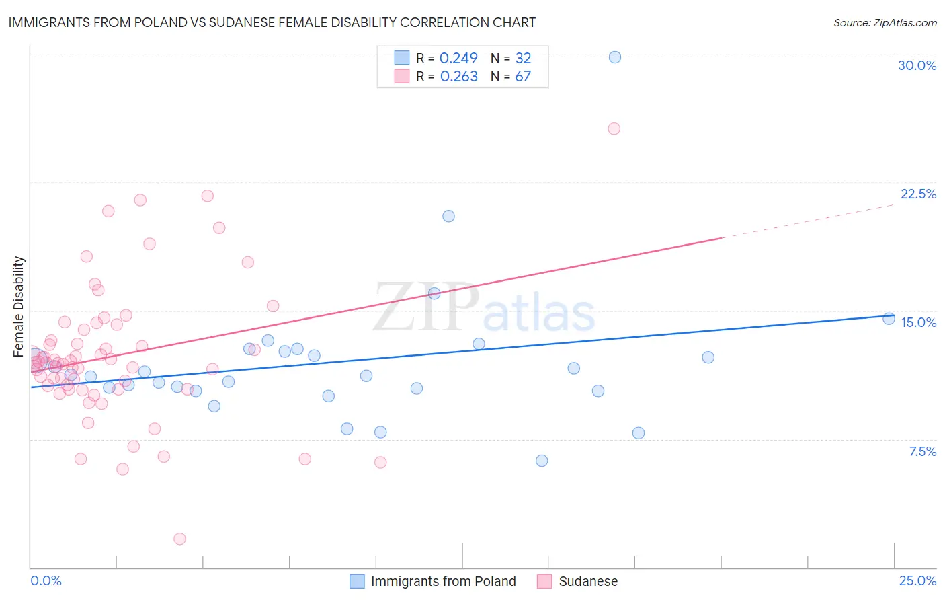The image size is (945, 600).
Task: Click the pink swatch beside Sudanese legend
Action: tap(544, 581)
